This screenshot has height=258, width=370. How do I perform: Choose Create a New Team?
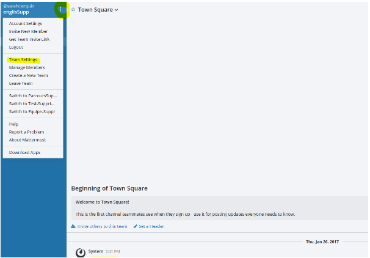[x=29, y=75]
